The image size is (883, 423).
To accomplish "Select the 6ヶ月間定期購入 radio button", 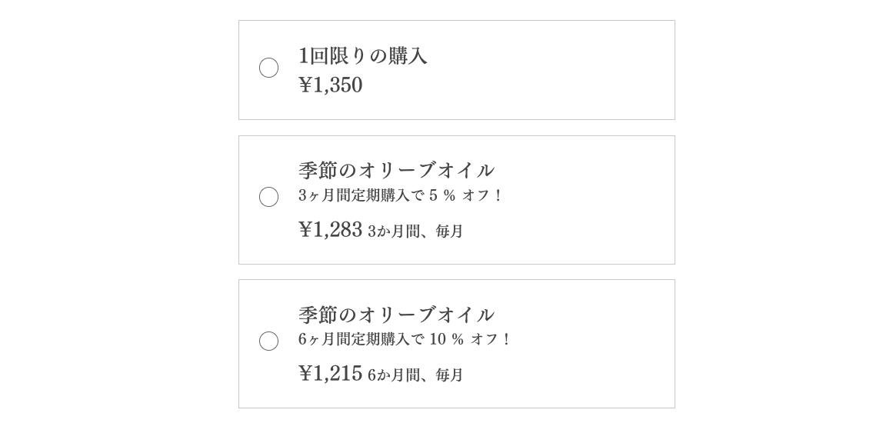I will tap(268, 341).
